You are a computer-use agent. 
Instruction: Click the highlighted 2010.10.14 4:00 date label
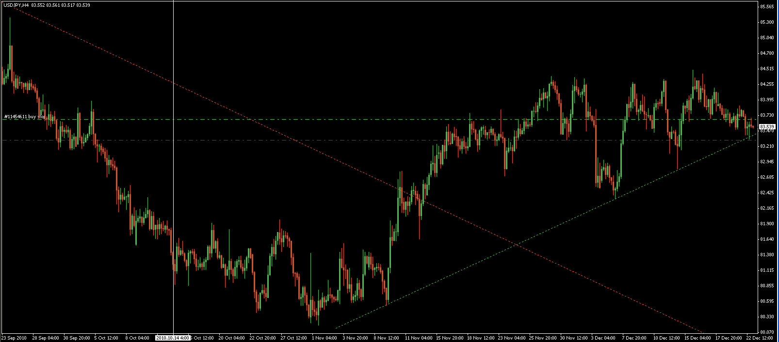[x=172, y=338]
